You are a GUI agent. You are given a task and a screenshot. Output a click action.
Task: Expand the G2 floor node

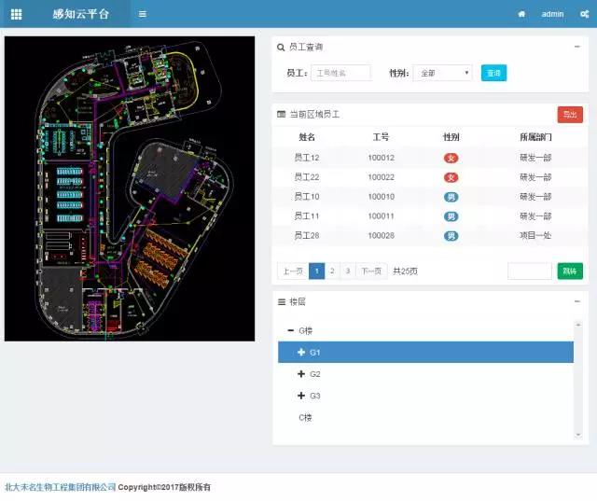(x=301, y=374)
